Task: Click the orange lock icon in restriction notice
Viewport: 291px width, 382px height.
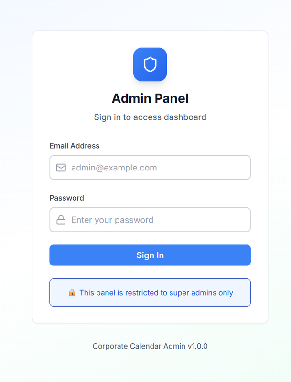Action: pyautogui.click(x=73, y=292)
